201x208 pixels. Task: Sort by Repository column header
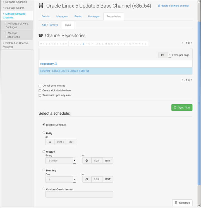click(47, 64)
